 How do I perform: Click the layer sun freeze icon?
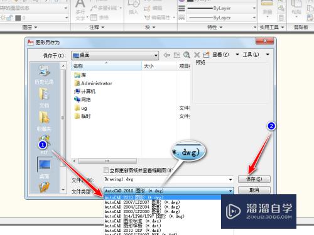[3, 18]
